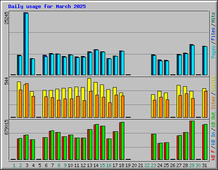218x170 pixels.
Task: Click day label 22 on x-axis
Action: coord(147,165)
